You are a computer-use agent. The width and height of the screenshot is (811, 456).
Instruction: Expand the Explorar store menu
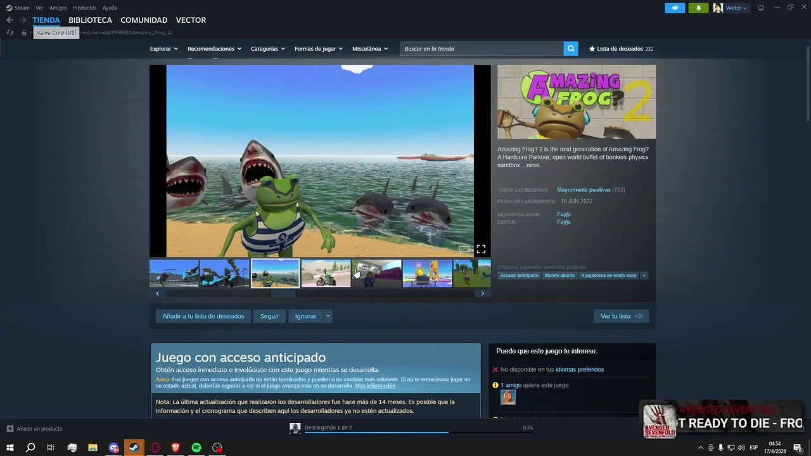coord(163,49)
